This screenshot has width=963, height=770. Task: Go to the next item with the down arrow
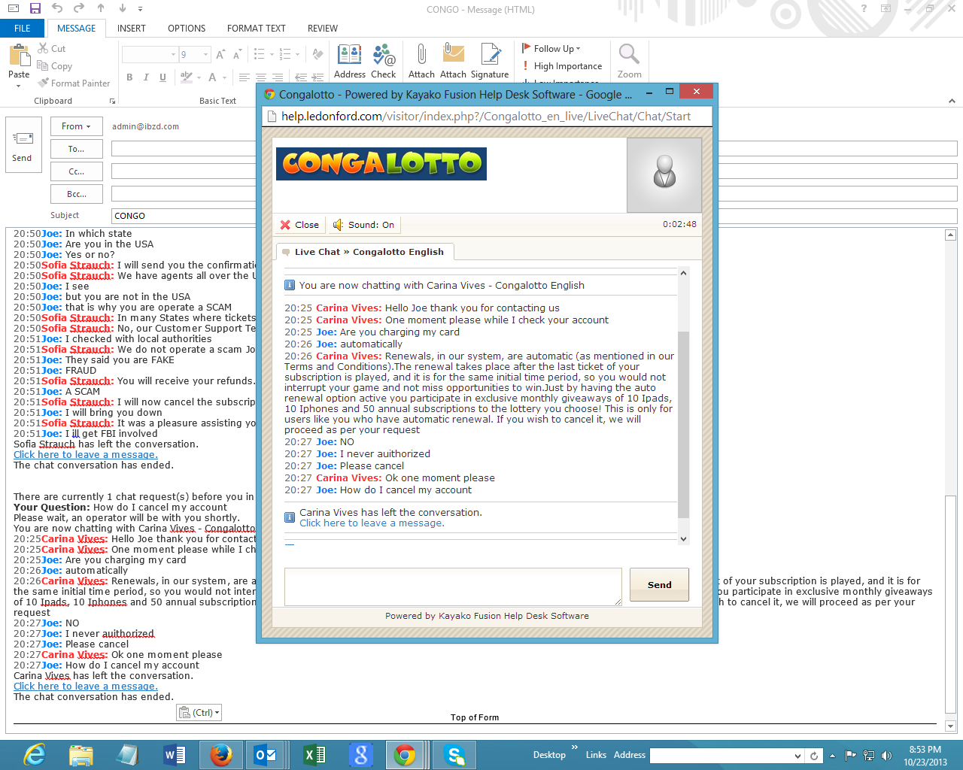123,8
